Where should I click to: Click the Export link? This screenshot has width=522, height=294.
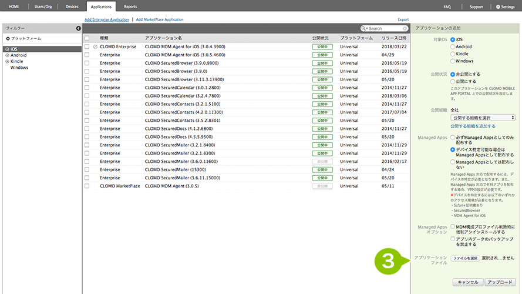[403, 19]
